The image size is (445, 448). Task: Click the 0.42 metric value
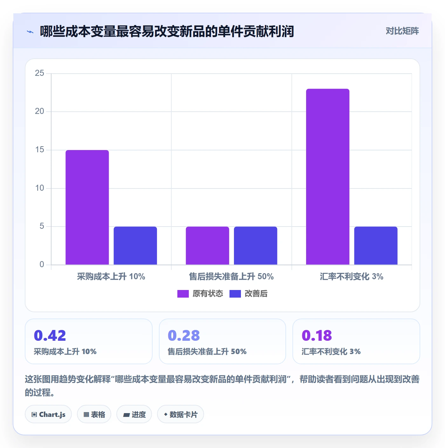(50, 335)
